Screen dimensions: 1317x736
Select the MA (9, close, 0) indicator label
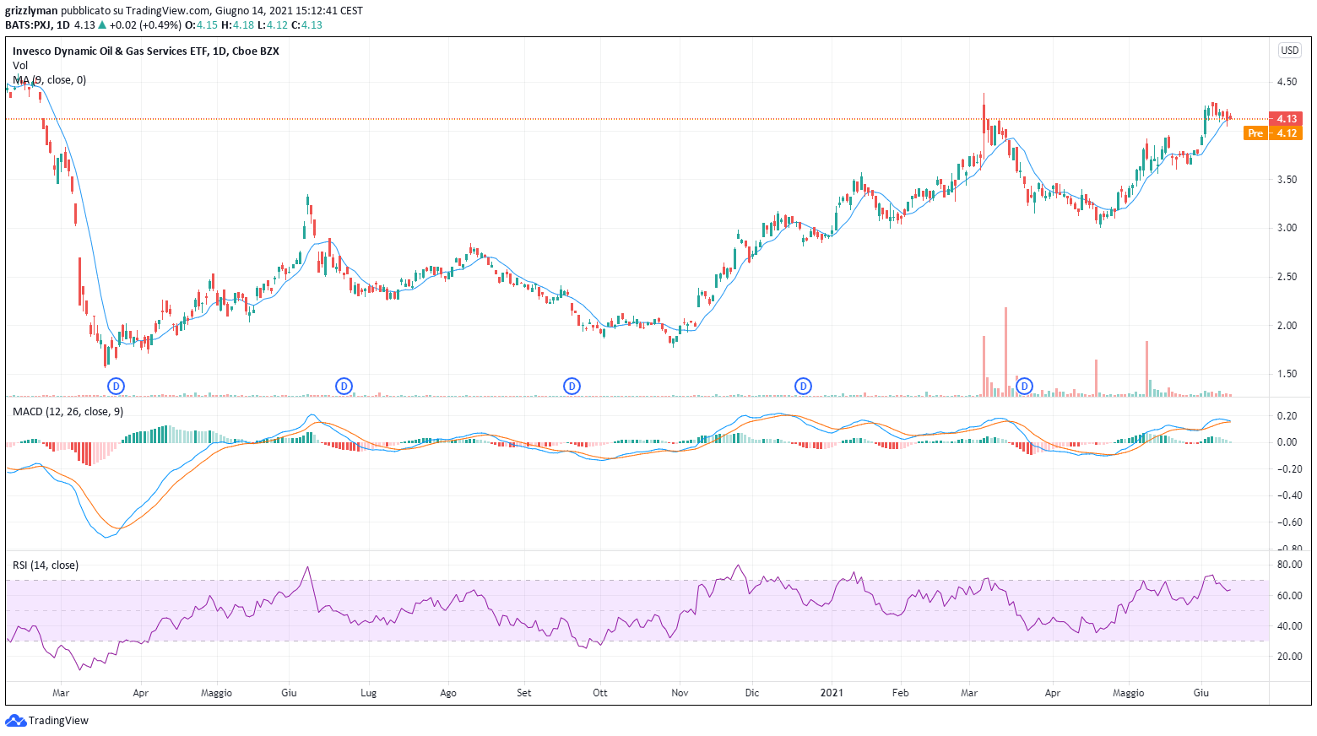coord(49,80)
